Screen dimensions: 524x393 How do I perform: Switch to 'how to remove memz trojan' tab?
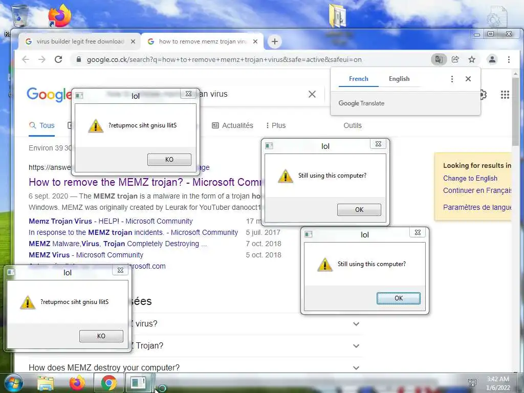pos(202,41)
